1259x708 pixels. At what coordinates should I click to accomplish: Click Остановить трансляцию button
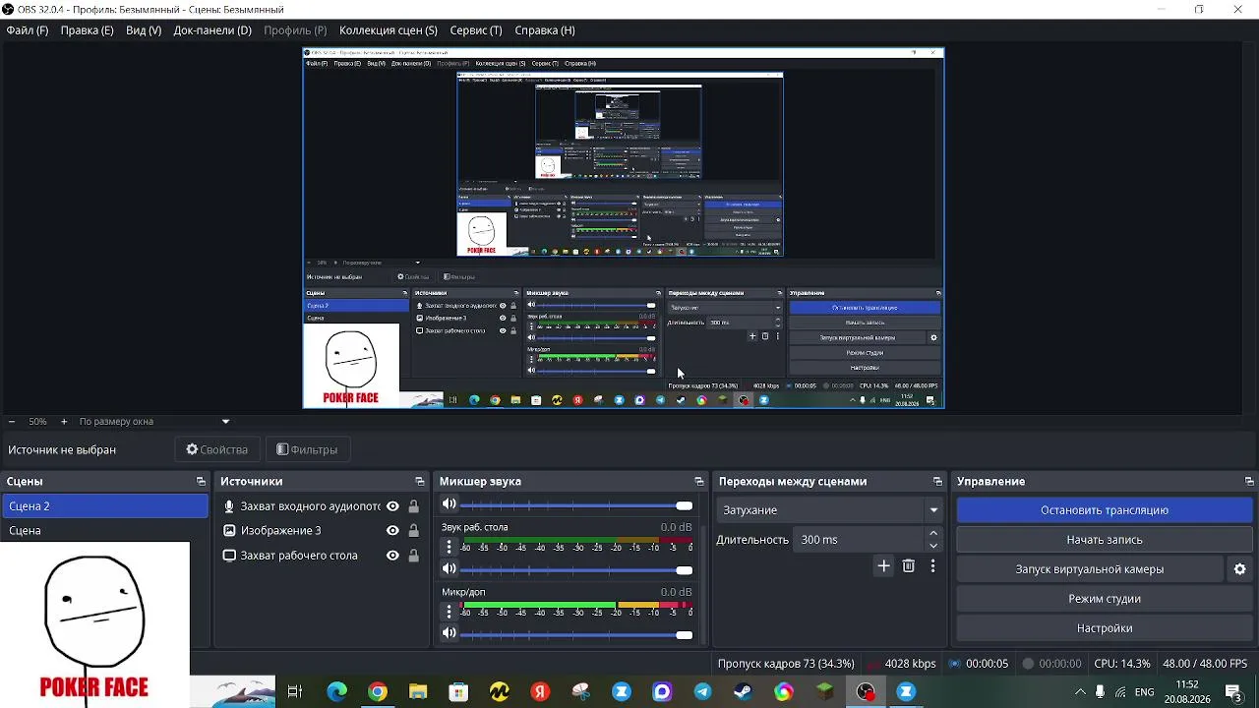tap(1105, 510)
